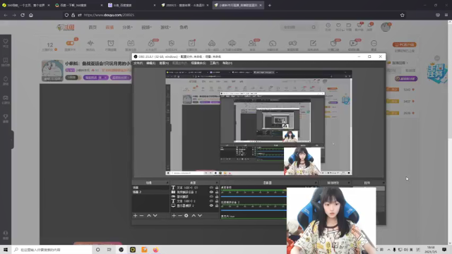452x254 pixels.
Task: Lock the display capture source
Action: (x=217, y=205)
